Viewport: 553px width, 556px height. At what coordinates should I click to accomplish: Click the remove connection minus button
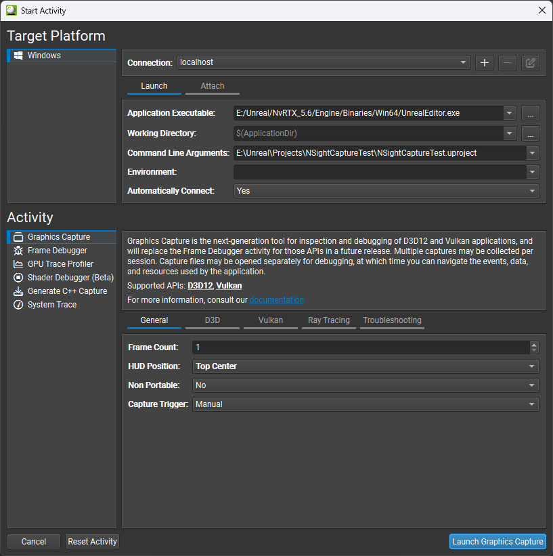coord(507,63)
